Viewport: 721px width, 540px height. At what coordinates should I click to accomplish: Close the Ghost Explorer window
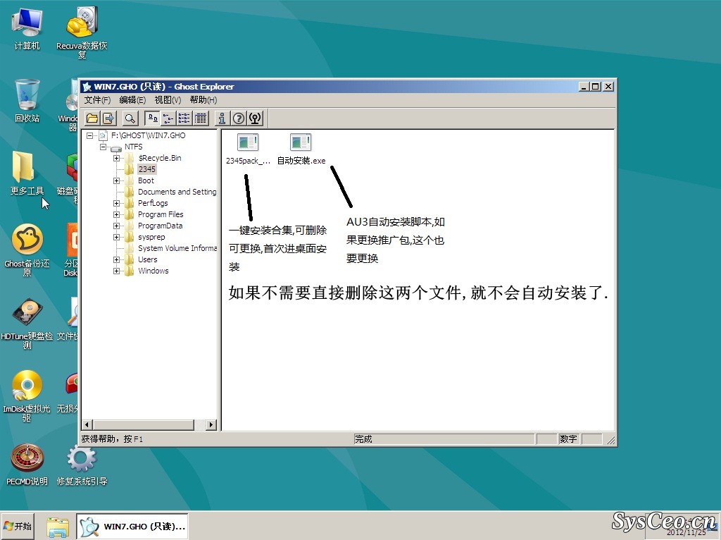coord(608,87)
